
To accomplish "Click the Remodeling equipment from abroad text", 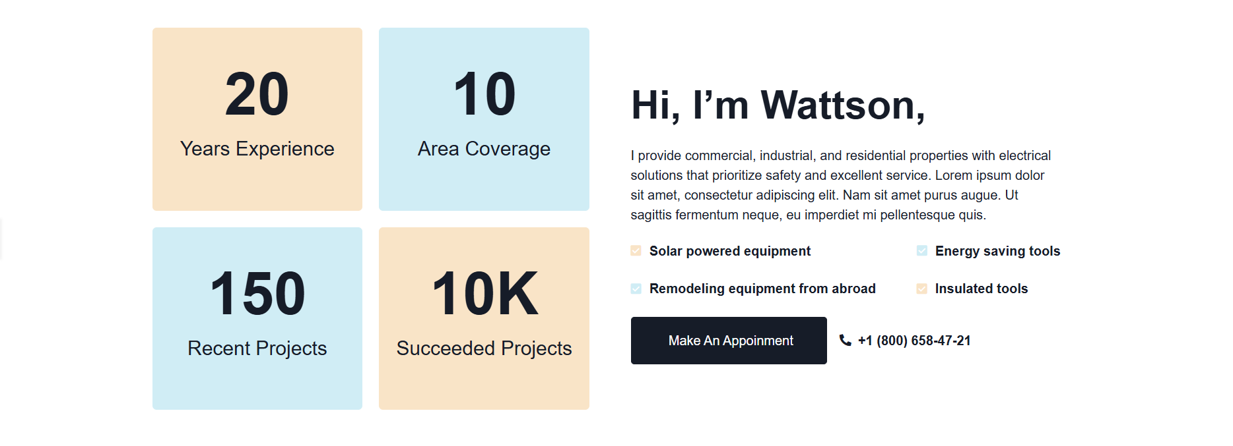I will pos(762,289).
